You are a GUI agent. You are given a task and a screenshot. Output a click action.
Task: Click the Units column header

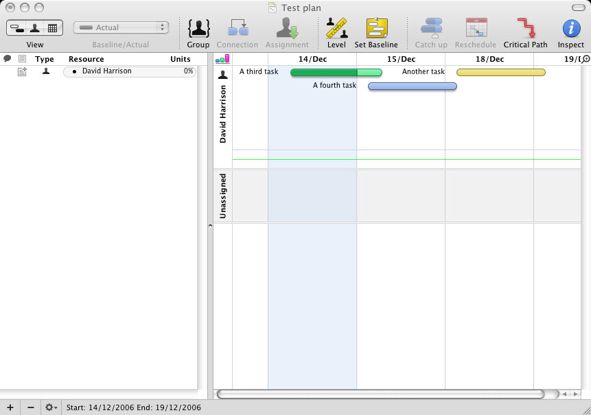pos(181,59)
